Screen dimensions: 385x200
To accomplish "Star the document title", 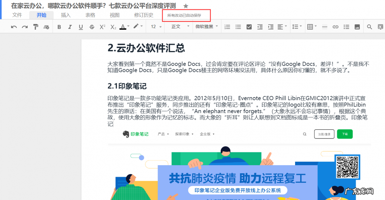I will pyautogui.click(x=186, y=5).
